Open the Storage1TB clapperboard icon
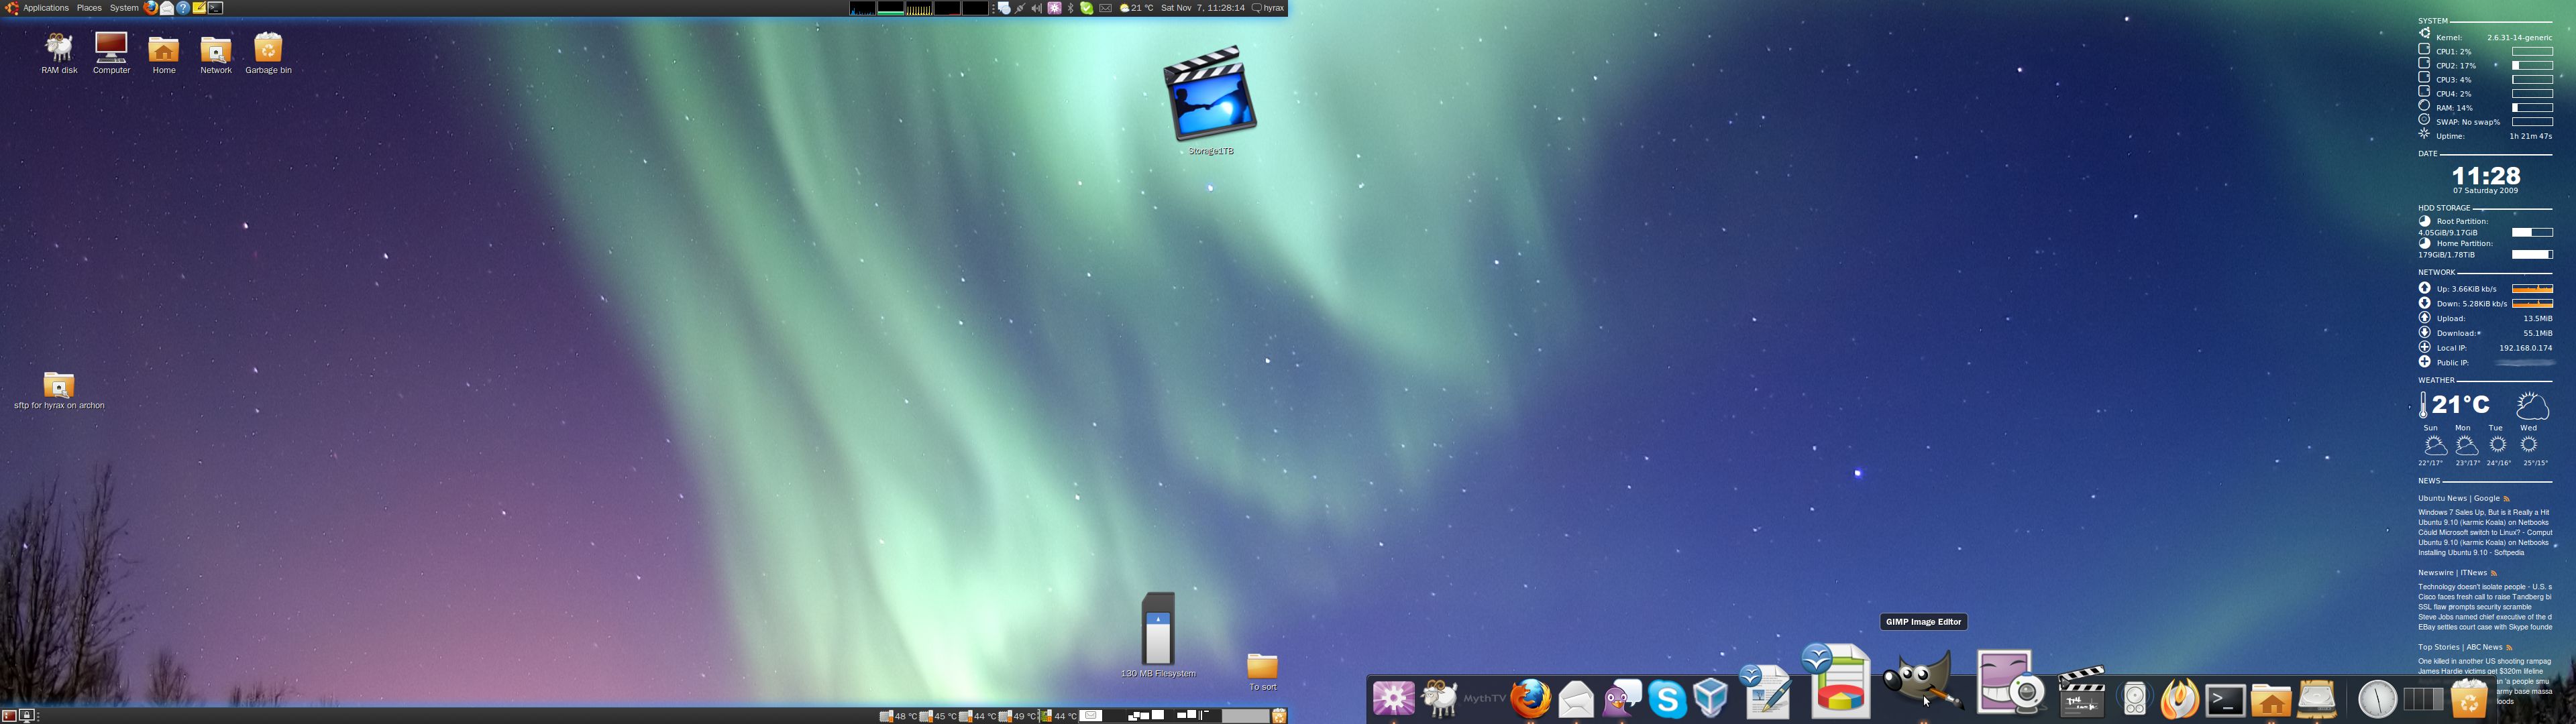Viewport: 2576px width, 724px height. click(1210, 100)
